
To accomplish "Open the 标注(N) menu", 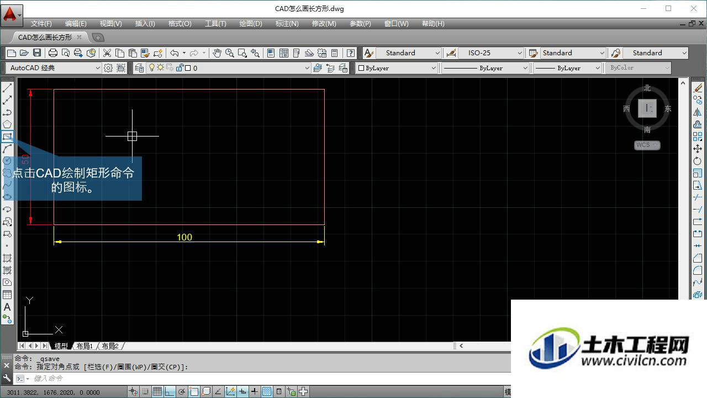I will click(x=287, y=23).
